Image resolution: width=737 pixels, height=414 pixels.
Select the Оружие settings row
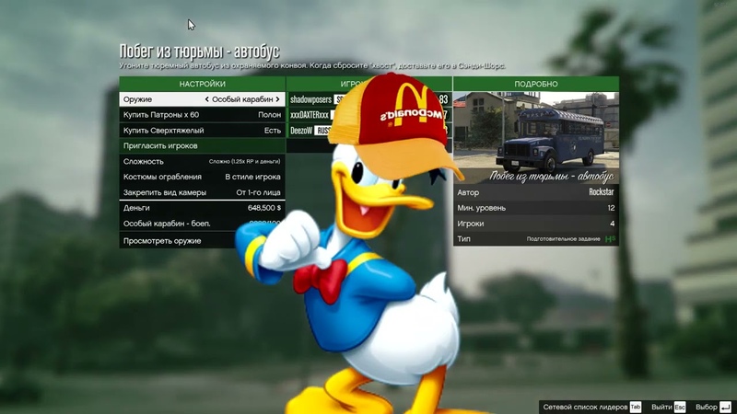(202, 99)
